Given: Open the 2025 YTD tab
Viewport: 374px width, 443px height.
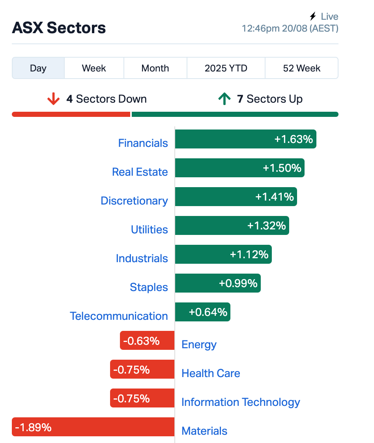Looking at the screenshot, I should pyautogui.click(x=226, y=68).
